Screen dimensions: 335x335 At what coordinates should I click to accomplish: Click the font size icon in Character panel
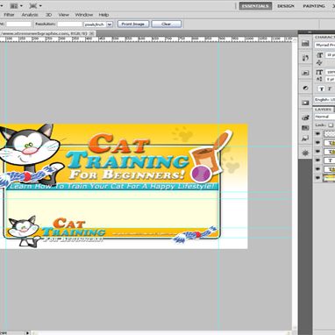pyautogui.click(x=319, y=55)
